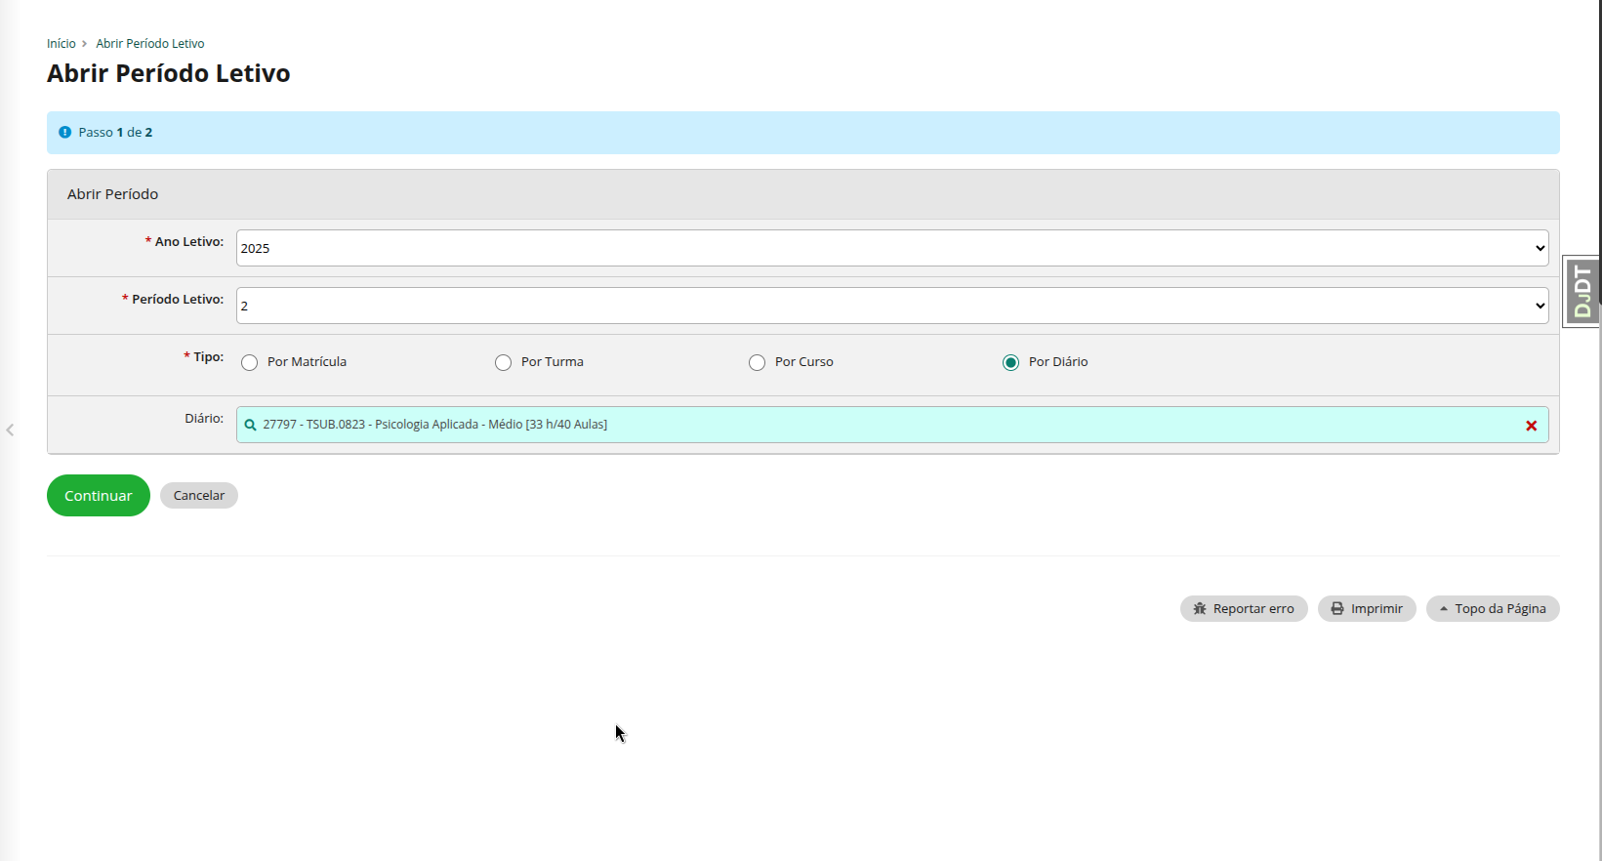The image size is (1602, 861).
Task: Click the up-arrow icon on Topo da Página
Action: 1444,608
